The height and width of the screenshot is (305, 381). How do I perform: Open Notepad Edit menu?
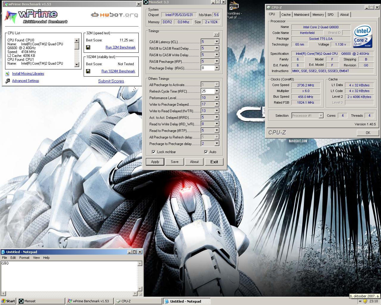pos(13,258)
